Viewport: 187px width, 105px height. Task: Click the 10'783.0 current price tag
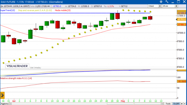(x=181, y=19)
